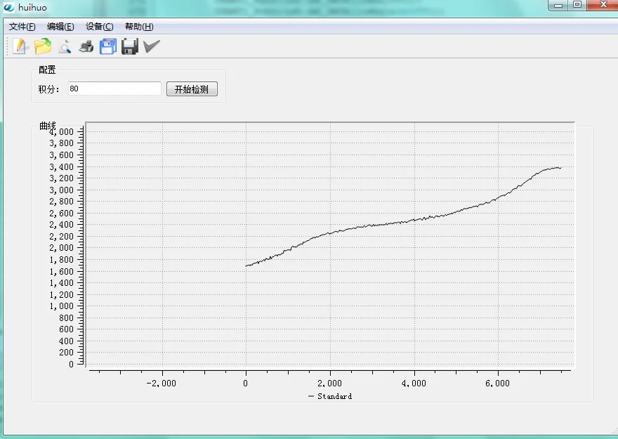Click the 3,400 y-axis label
Screen dimensions: 618x439
tap(62, 166)
